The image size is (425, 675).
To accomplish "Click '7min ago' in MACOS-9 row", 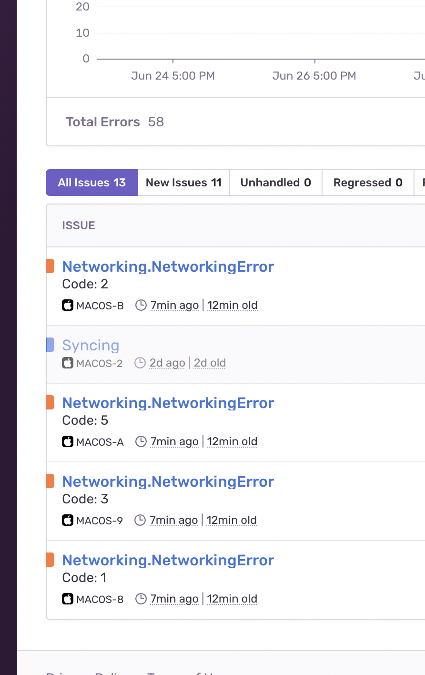I will click(x=173, y=520).
